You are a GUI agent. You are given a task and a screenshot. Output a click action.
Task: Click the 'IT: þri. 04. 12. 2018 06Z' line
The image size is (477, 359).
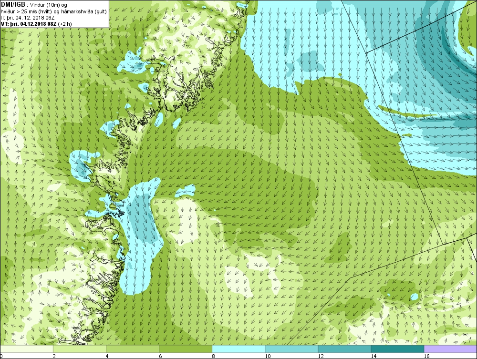[27, 18]
